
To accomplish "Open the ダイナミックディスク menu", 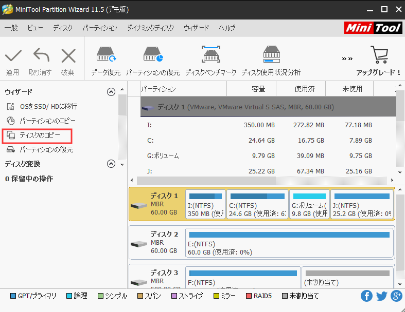I will coord(151,28).
